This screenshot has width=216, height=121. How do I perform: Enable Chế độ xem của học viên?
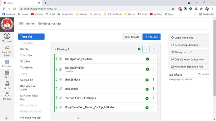tap(189, 59)
